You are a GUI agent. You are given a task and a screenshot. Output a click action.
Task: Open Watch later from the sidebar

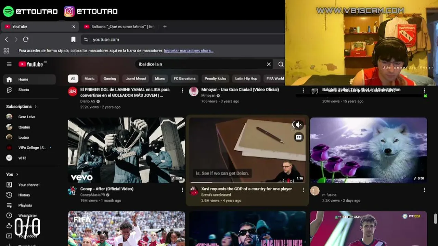coord(29,216)
